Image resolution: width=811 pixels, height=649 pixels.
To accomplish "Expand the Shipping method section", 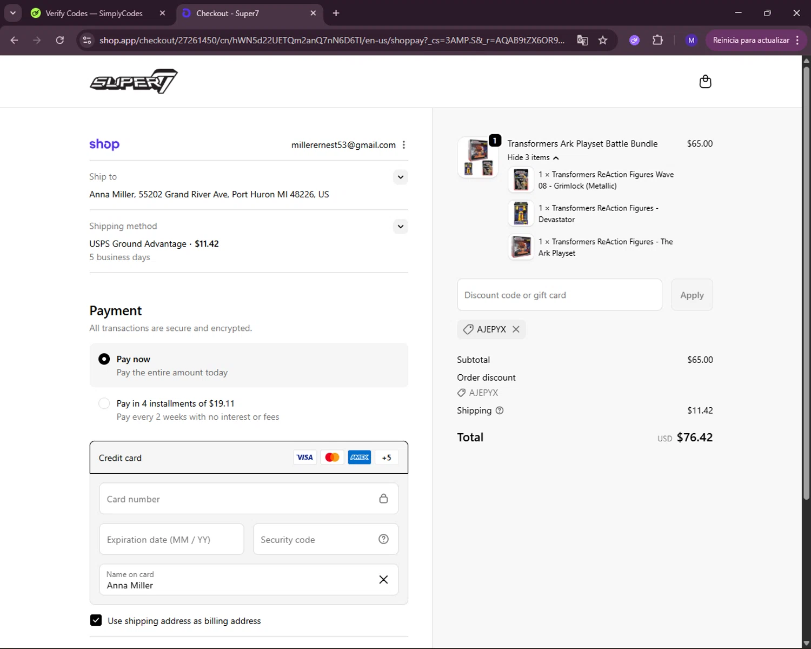I will pos(401,227).
